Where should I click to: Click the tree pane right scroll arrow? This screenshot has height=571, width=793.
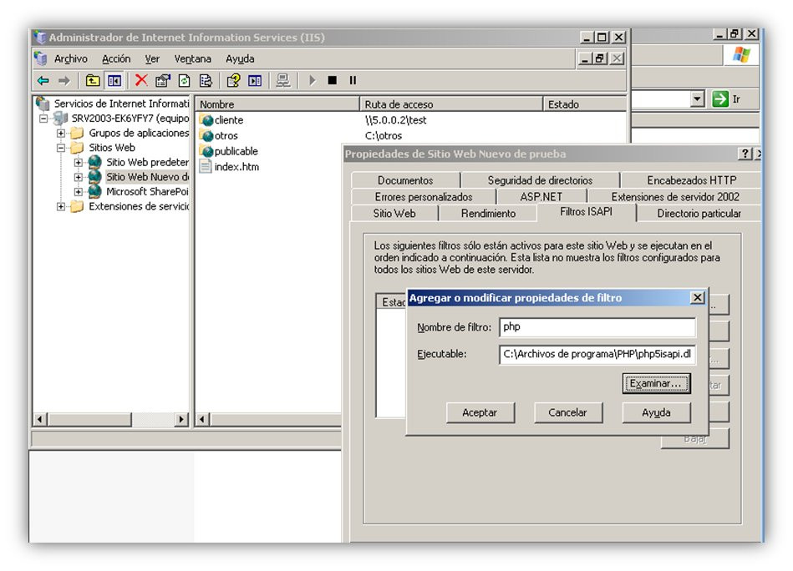pyautogui.click(x=181, y=419)
